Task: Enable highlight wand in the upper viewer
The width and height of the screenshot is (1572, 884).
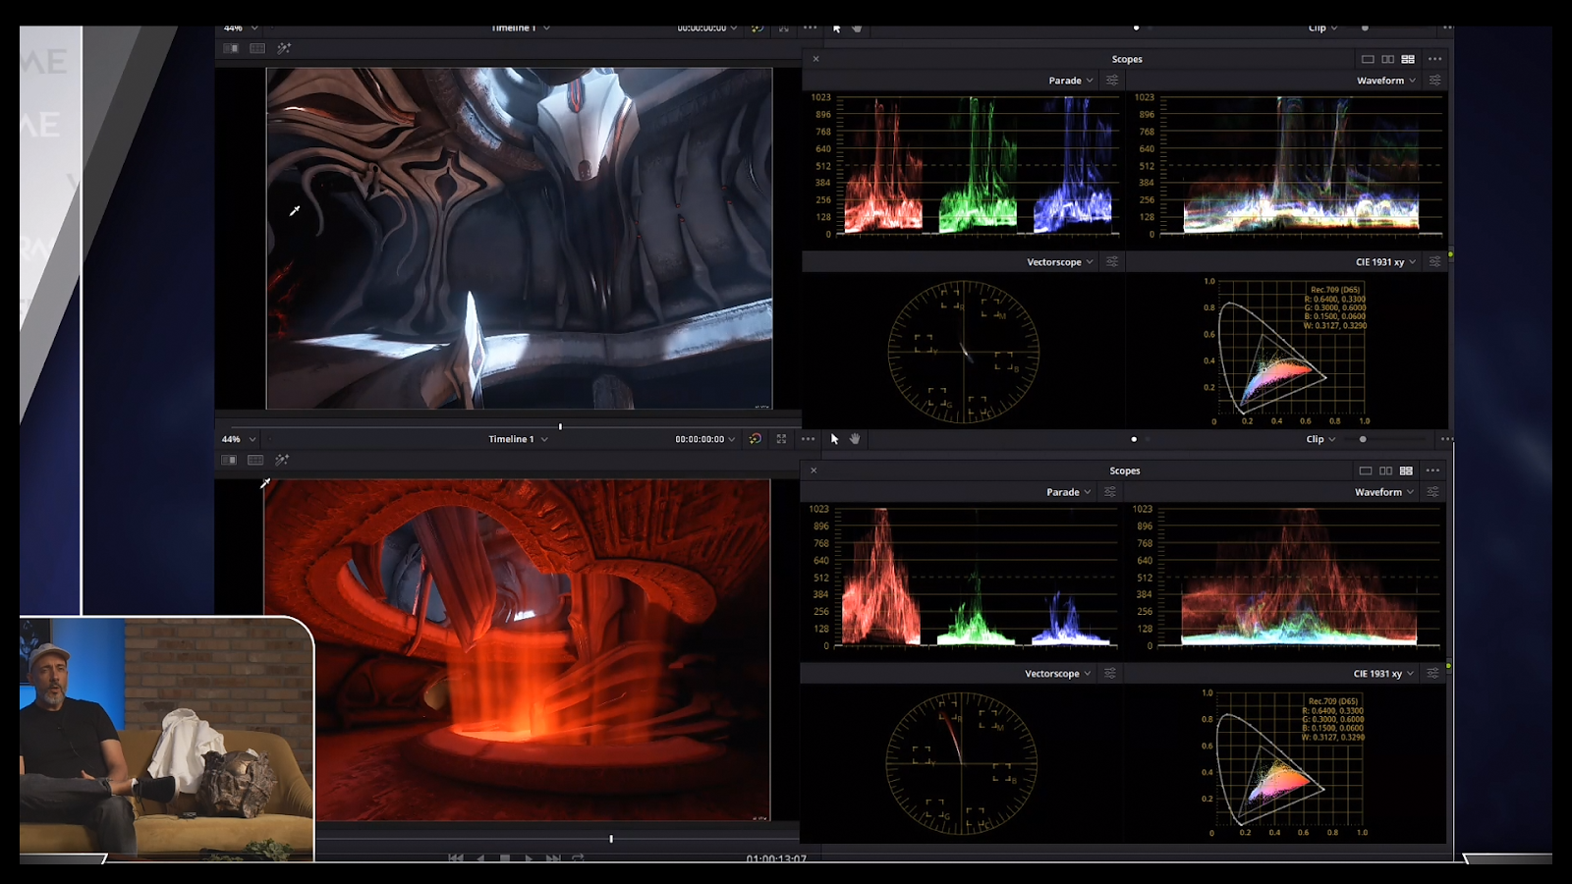Action: click(284, 48)
